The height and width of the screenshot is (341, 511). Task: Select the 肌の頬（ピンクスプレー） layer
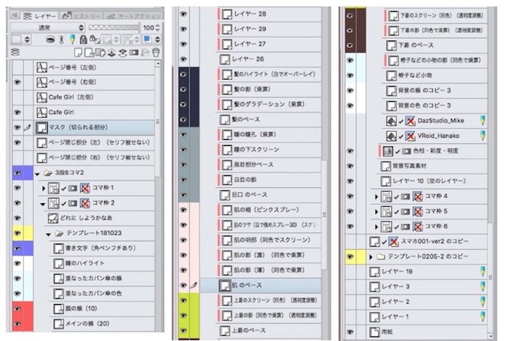[269, 210]
